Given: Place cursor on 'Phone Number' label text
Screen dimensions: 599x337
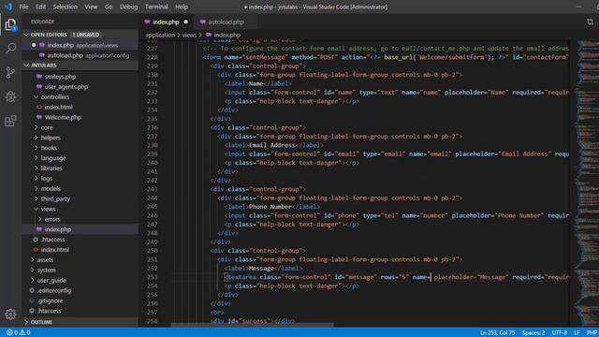Looking at the screenshot, I should click(x=270, y=207).
